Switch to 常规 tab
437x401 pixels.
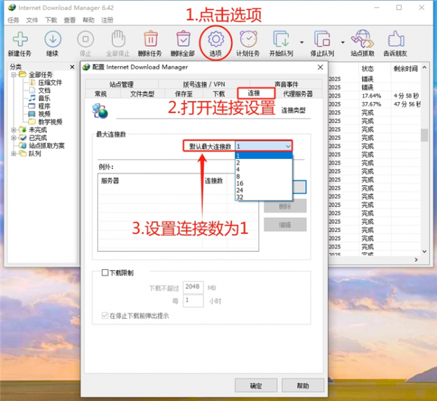[x=100, y=94]
